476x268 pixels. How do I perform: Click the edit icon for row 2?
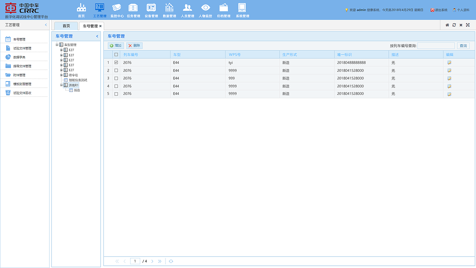(449, 70)
